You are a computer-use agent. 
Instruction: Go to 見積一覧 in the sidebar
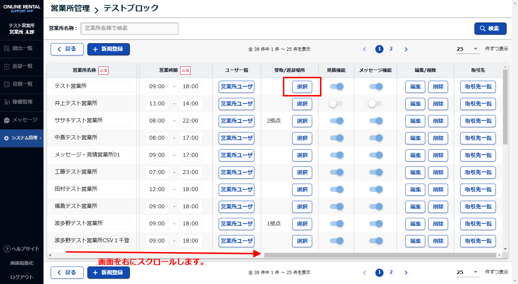pos(22,84)
